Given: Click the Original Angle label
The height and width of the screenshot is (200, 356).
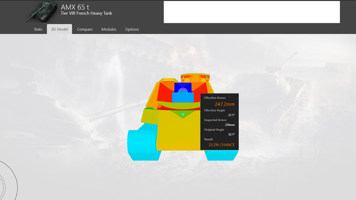Looking at the screenshot, I should (x=214, y=129).
